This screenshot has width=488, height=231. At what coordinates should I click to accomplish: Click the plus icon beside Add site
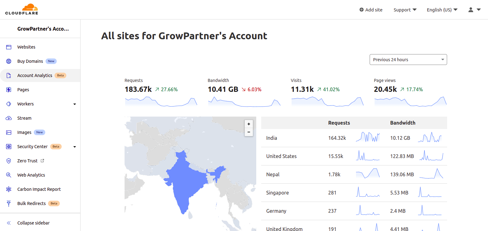click(x=362, y=10)
